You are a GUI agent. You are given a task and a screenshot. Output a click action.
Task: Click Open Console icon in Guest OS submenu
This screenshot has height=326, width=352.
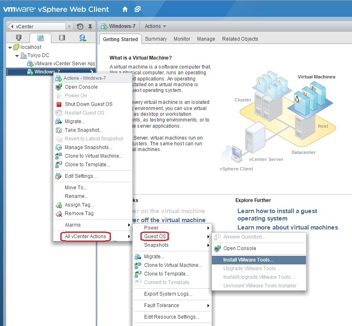click(x=217, y=248)
